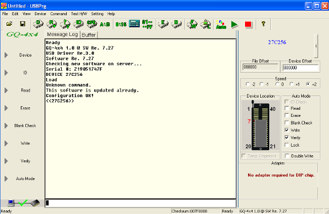Expand the Verify sidebar arrow
This screenshot has height=214, width=329.
(6, 161)
